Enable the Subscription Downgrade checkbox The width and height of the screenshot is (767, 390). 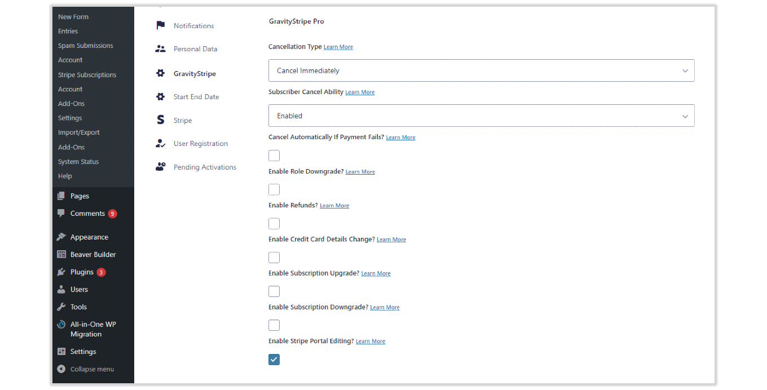click(x=274, y=325)
